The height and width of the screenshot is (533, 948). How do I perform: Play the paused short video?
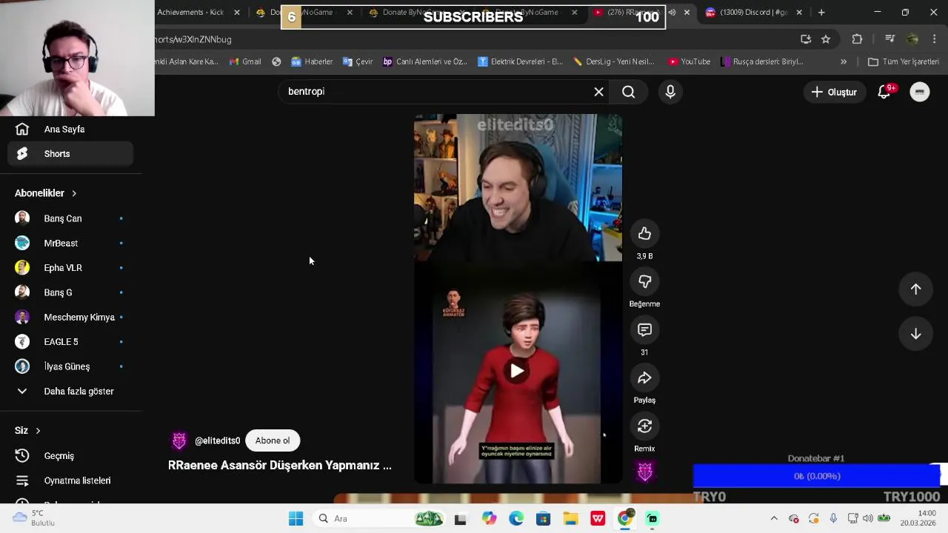(x=517, y=371)
